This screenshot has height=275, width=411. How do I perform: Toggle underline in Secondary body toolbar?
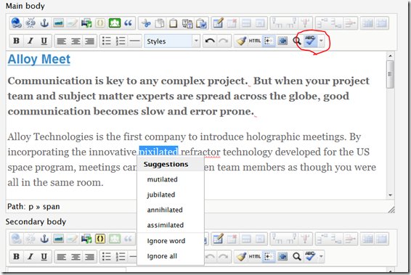pyautogui.click(x=44, y=256)
